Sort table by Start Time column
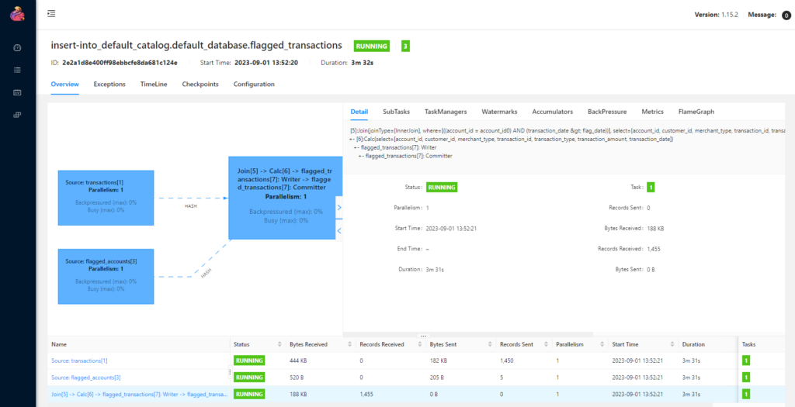The image size is (795, 407). click(x=672, y=344)
